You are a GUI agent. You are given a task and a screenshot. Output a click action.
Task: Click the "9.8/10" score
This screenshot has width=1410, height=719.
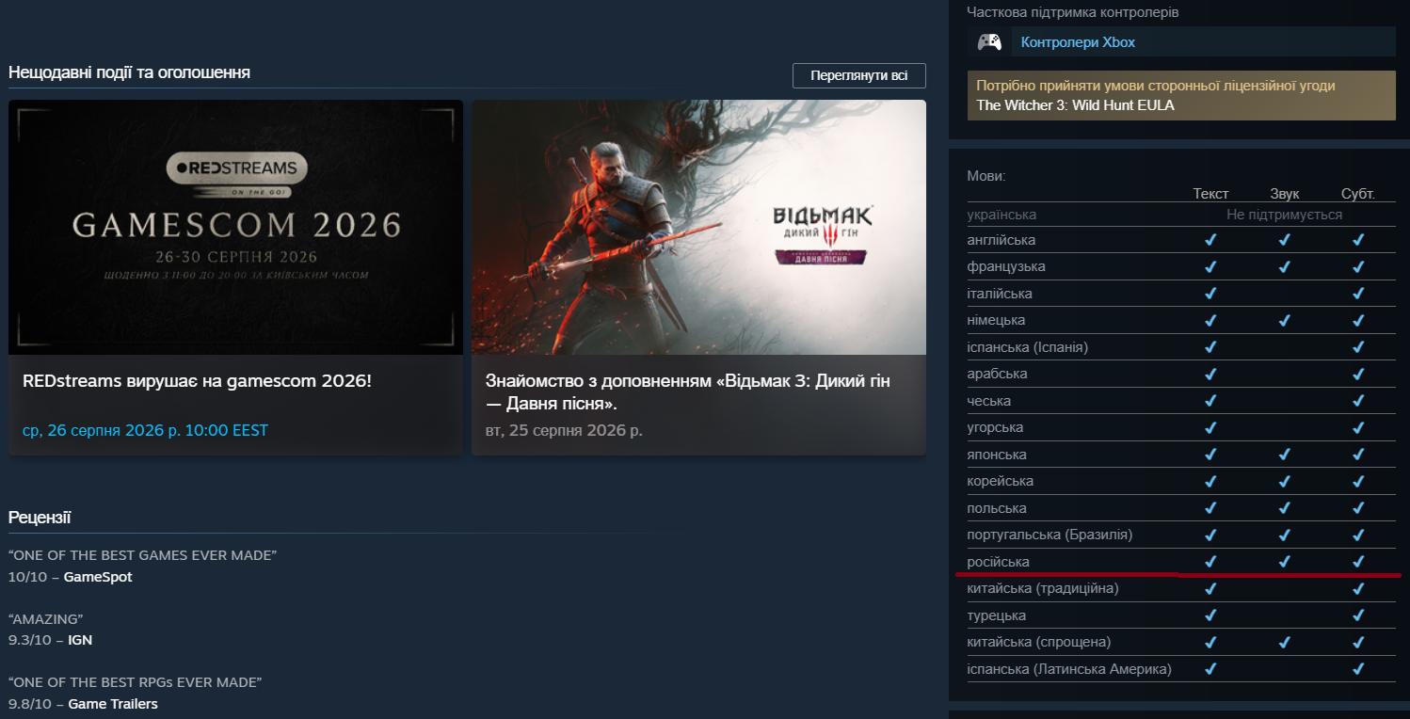point(30,704)
